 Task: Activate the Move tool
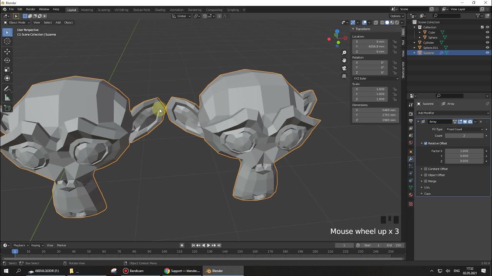pyautogui.click(x=7, y=51)
